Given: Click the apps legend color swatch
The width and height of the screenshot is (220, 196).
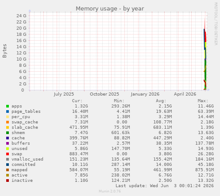Looking at the screenshot, I should [8, 106].
